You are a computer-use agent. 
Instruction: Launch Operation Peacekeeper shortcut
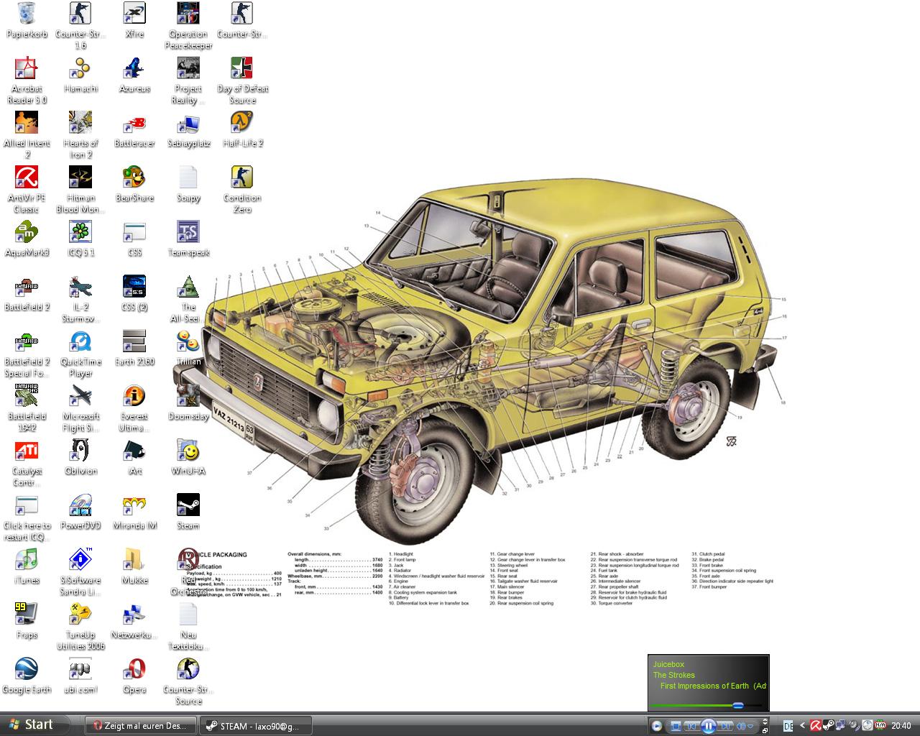pyautogui.click(x=188, y=26)
